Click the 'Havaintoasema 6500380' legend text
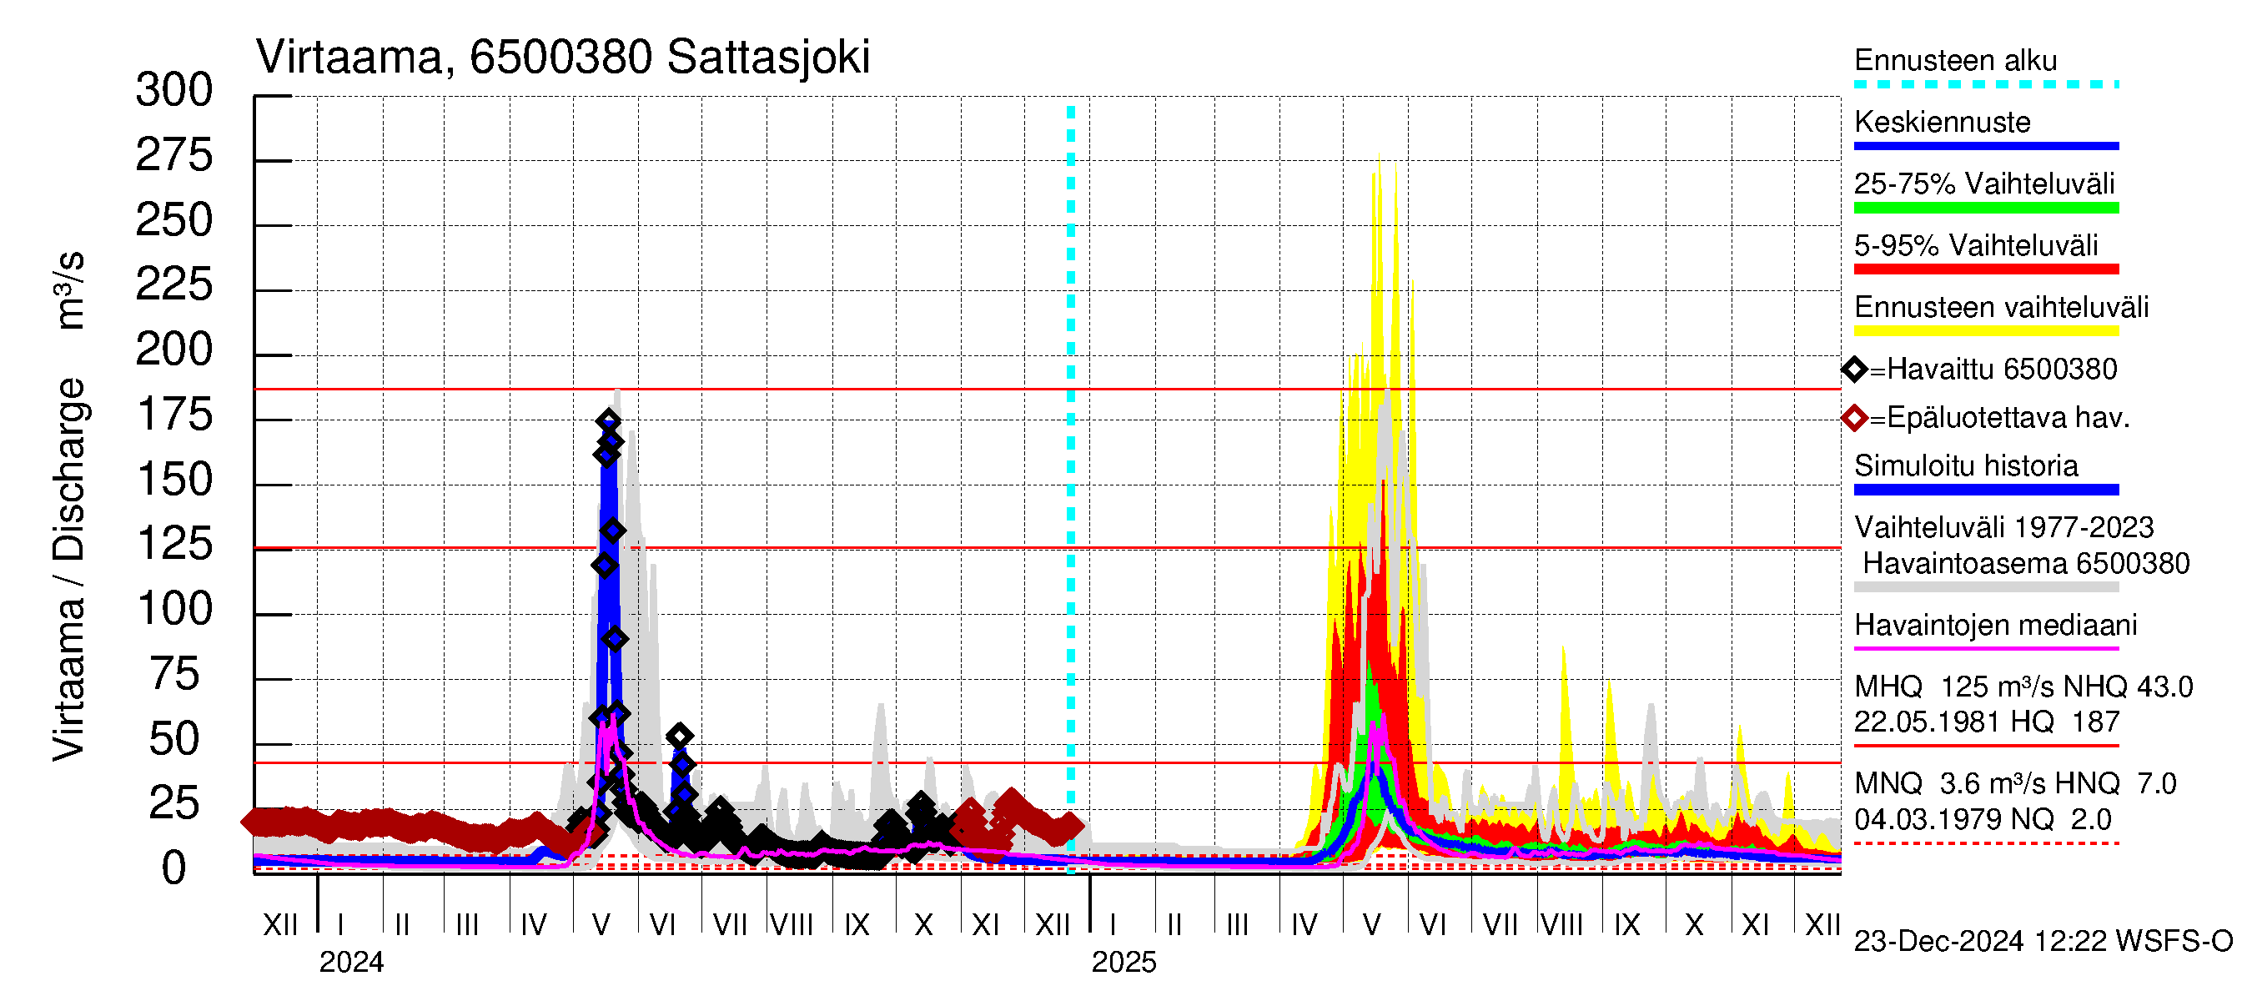This screenshot has height=1001, width=2252. click(2026, 564)
